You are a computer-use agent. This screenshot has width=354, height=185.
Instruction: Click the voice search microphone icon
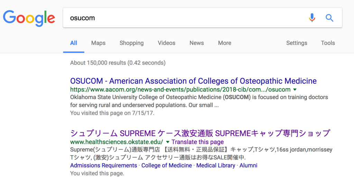(x=312, y=18)
